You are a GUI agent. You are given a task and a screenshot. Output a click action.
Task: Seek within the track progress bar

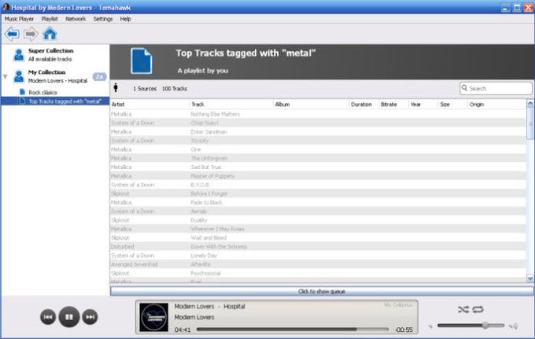(x=293, y=330)
